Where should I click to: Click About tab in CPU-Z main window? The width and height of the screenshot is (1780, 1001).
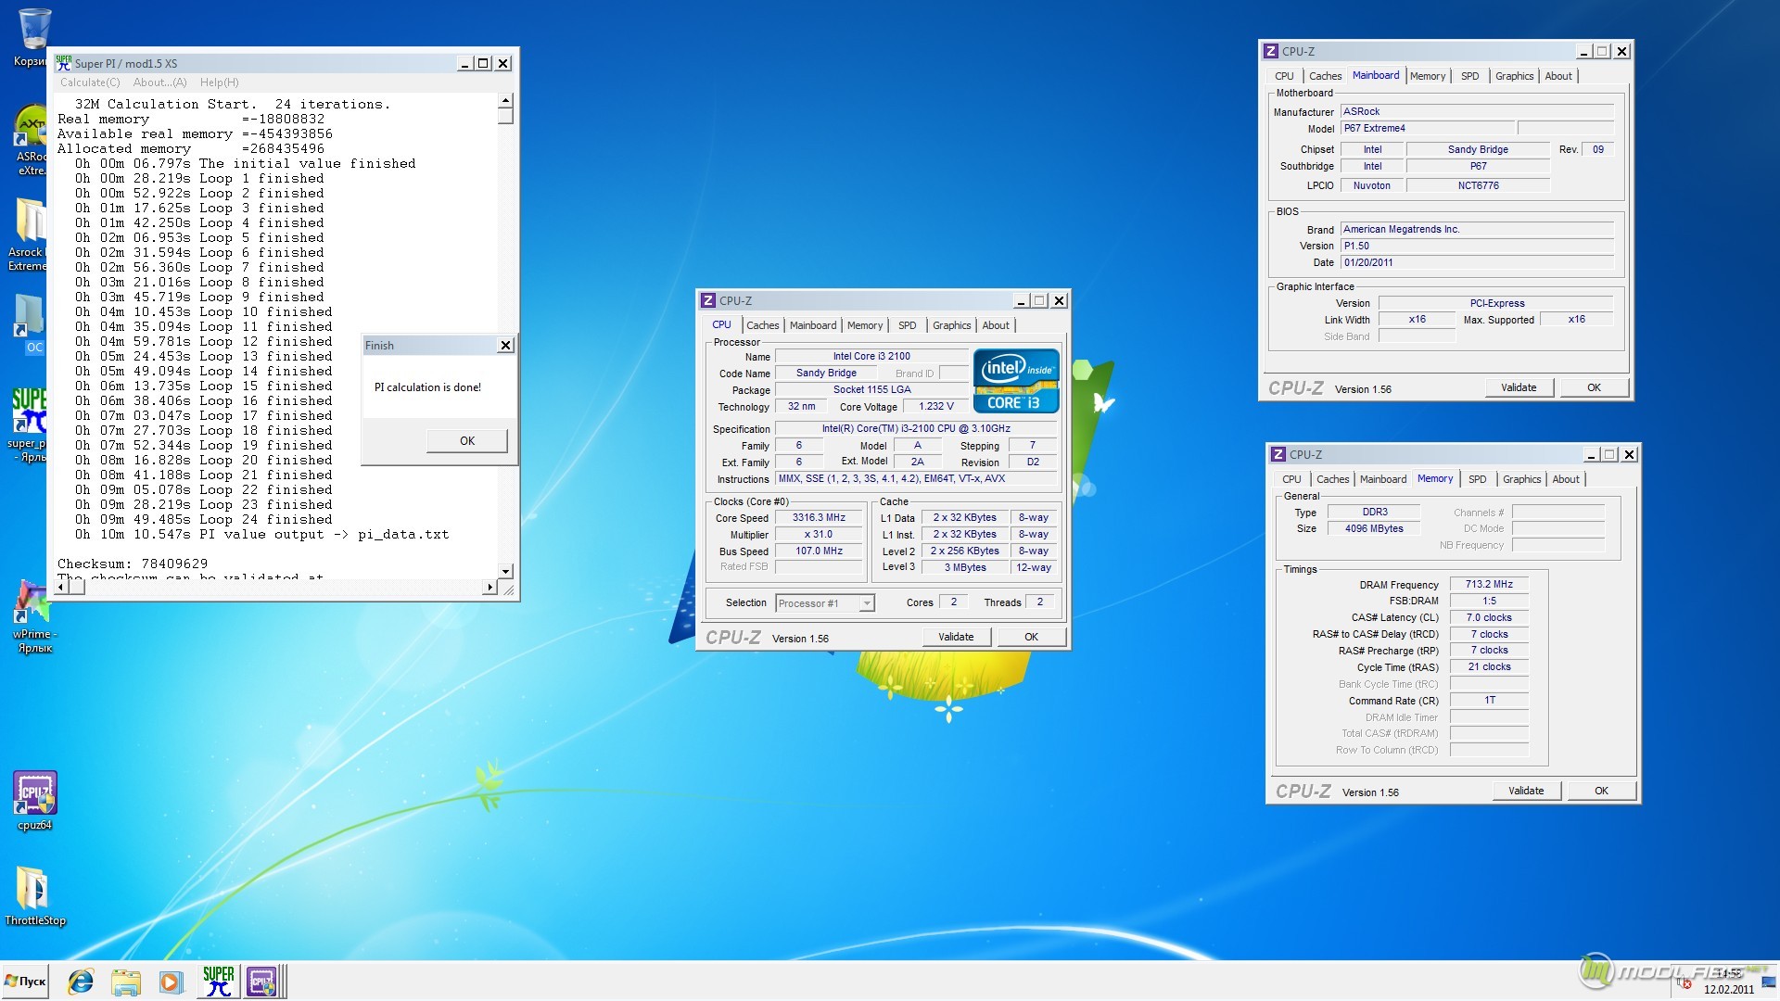click(x=994, y=323)
